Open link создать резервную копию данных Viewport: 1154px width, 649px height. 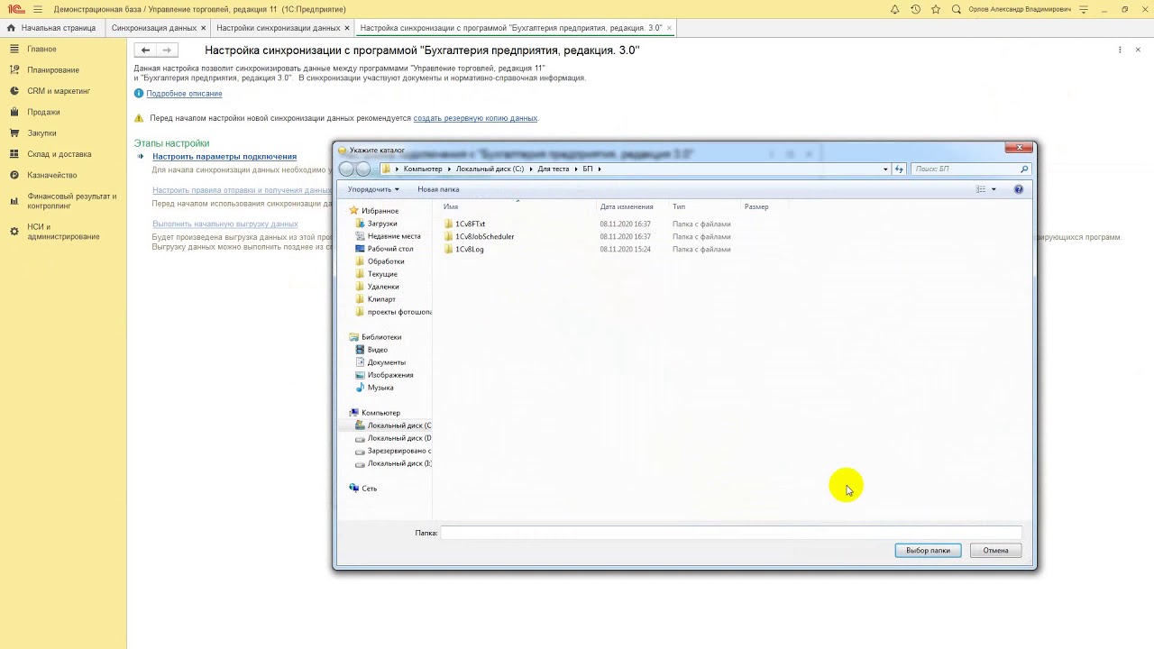pyautogui.click(x=475, y=118)
